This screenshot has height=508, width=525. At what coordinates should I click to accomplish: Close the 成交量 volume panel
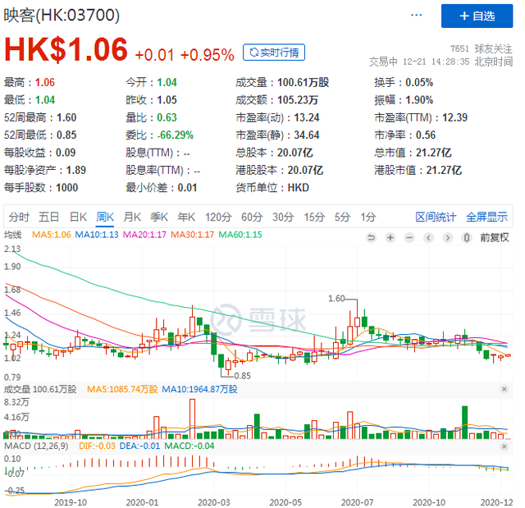(504, 389)
